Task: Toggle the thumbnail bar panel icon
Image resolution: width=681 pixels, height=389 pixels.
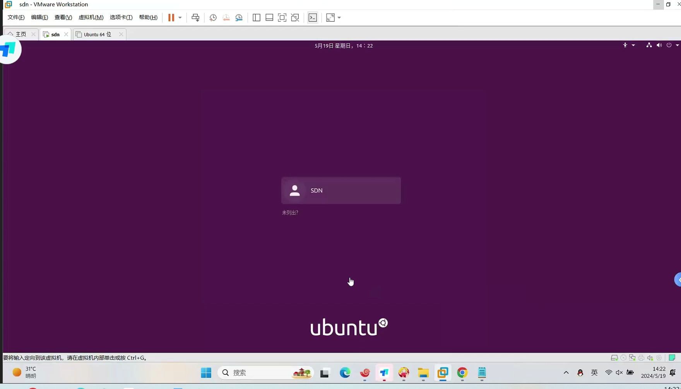Action: [269, 17]
